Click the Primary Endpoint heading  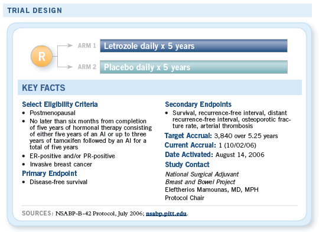(50, 174)
